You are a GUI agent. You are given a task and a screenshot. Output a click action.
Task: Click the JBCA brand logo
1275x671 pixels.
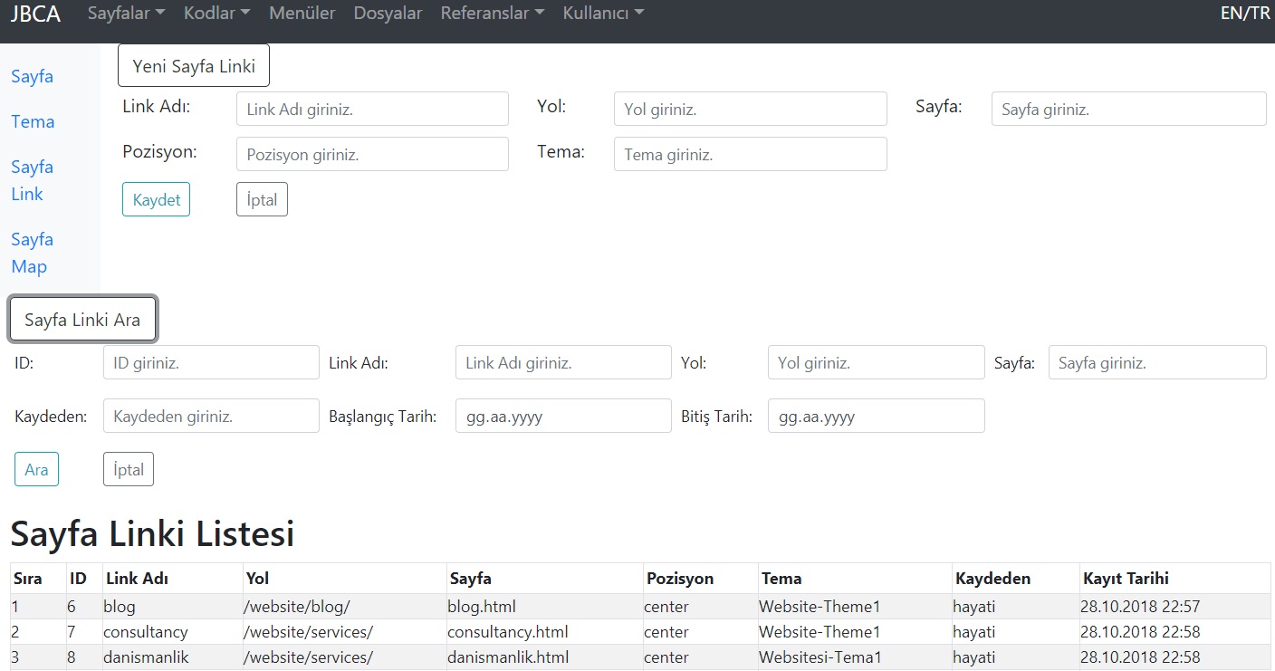click(x=35, y=13)
